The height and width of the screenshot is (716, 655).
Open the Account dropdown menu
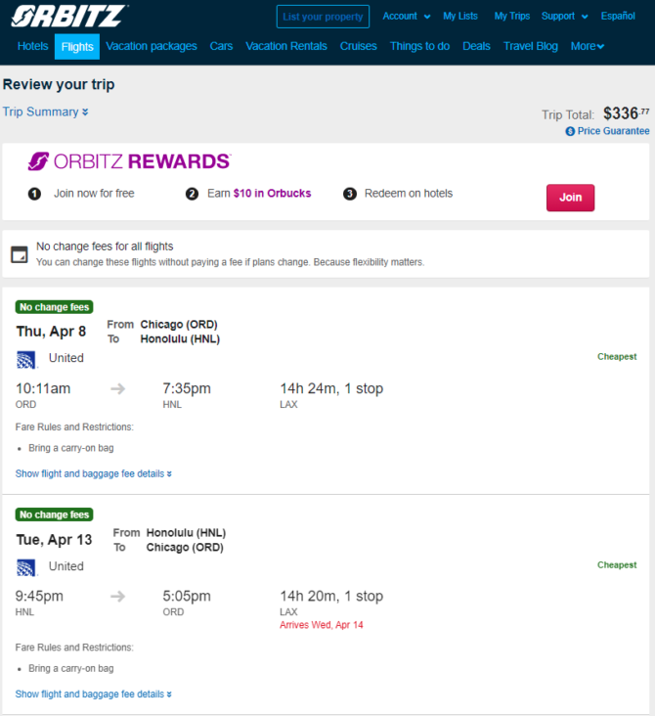[407, 16]
